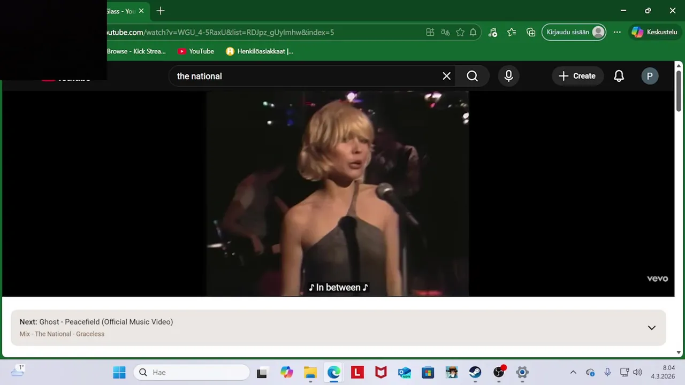The image size is (685, 385).
Task: Open the YouTube Create menu
Action: click(x=577, y=76)
